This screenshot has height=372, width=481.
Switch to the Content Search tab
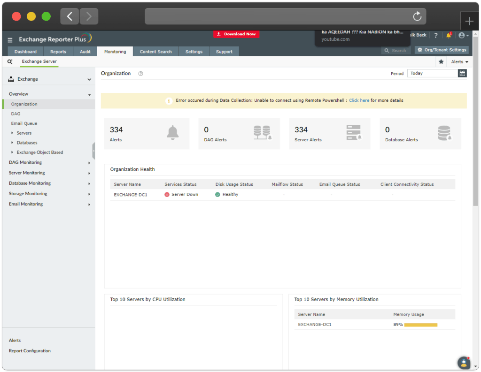pyautogui.click(x=156, y=52)
